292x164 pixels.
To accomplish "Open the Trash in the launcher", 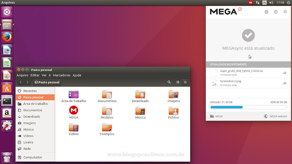I will [7, 158].
